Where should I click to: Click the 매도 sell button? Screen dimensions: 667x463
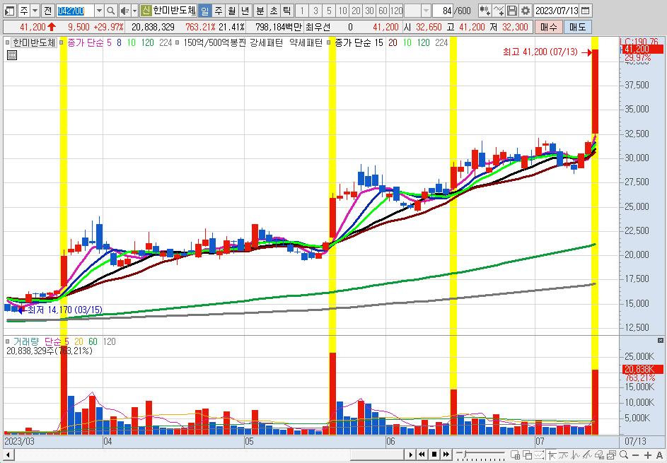point(577,27)
